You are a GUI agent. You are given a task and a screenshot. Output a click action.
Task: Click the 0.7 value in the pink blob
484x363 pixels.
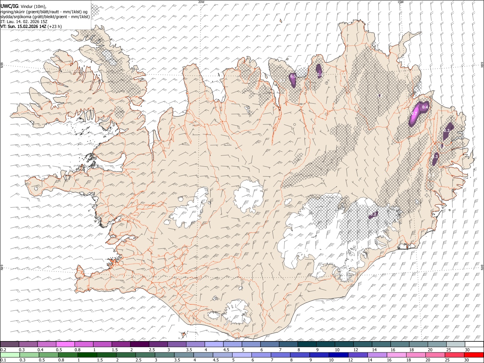pyautogui.click(x=414, y=114)
